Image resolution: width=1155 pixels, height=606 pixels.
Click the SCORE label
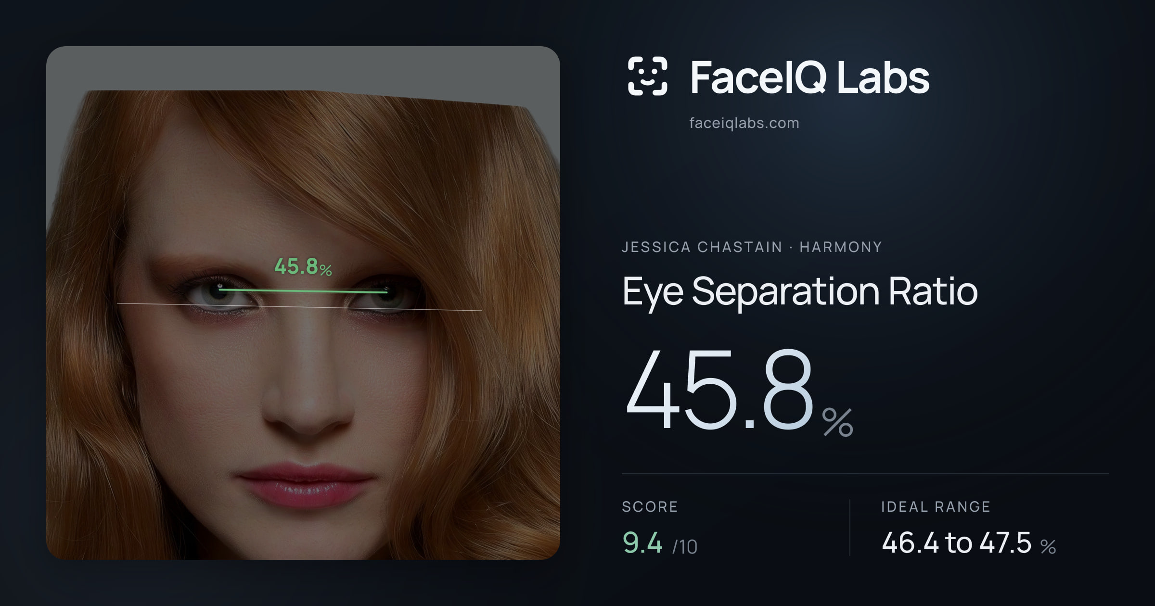(650, 506)
